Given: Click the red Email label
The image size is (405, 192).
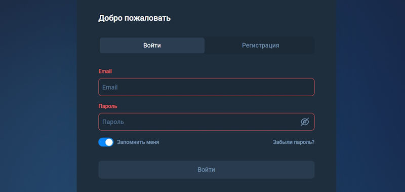Looking at the screenshot, I should (105, 71).
